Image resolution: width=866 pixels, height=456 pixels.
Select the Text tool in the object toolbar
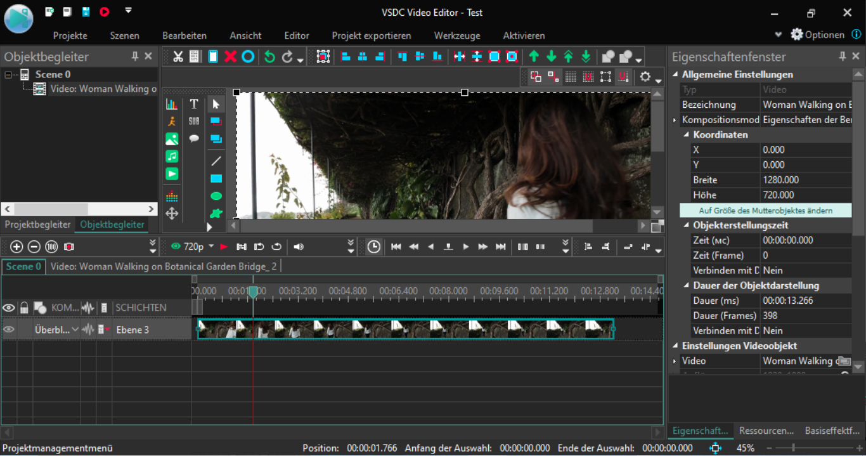tap(194, 104)
